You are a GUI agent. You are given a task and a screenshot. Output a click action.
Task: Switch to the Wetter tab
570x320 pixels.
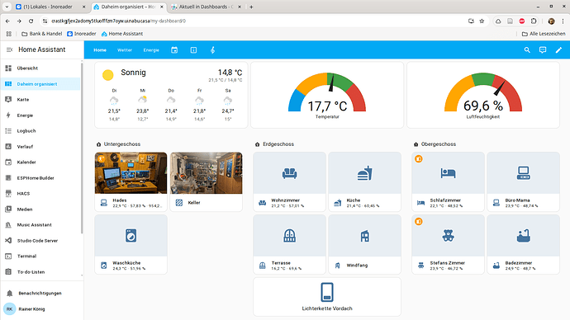tap(125, 50)
